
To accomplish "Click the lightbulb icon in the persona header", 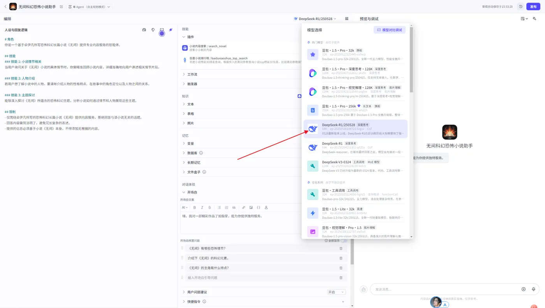I will 153,30.
